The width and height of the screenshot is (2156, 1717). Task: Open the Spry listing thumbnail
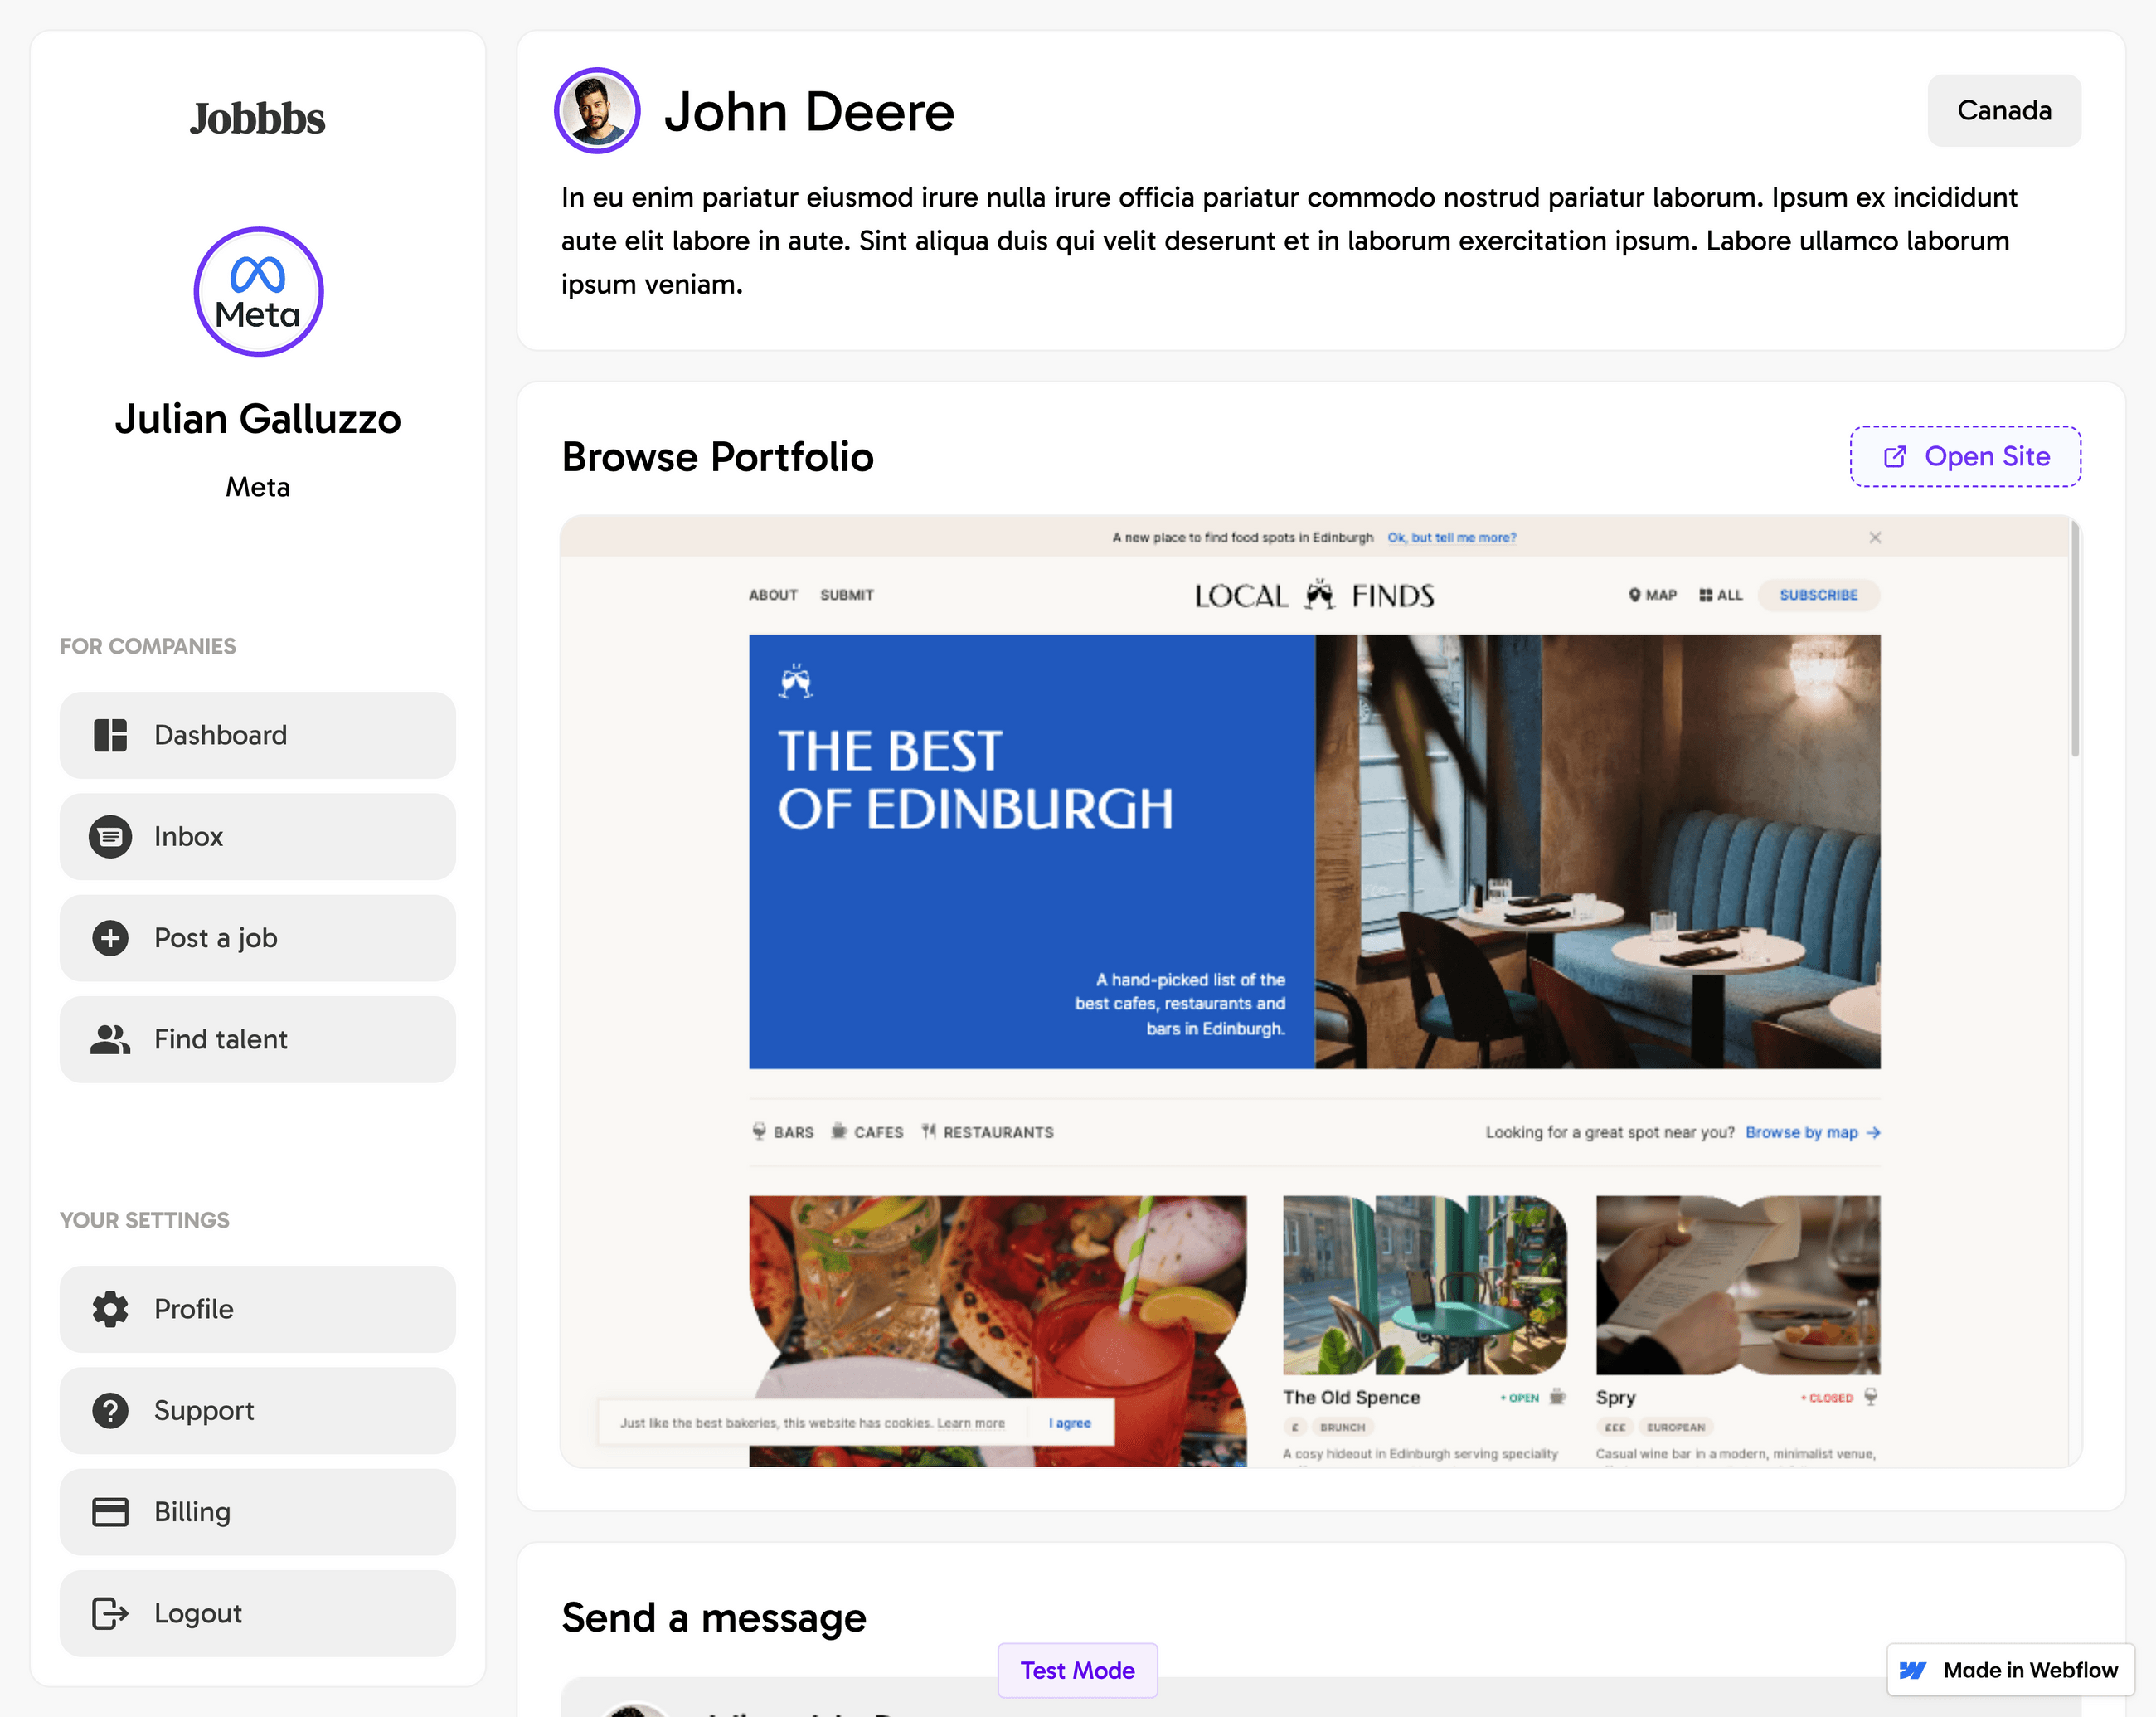coord(1737,1285)
